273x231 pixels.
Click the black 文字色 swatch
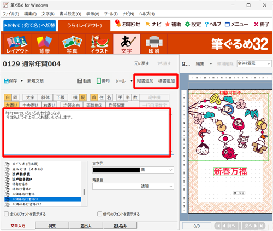point(116,170)
